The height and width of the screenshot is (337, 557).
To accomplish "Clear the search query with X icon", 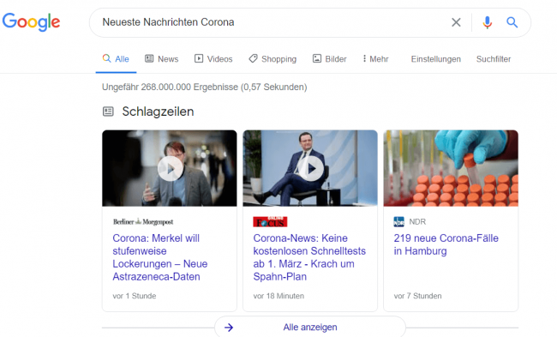I will (456, 22).
